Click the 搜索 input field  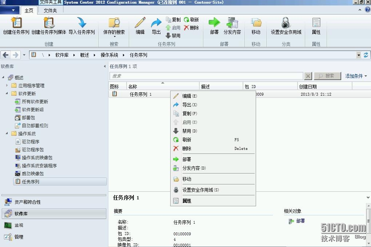[206, 76]
